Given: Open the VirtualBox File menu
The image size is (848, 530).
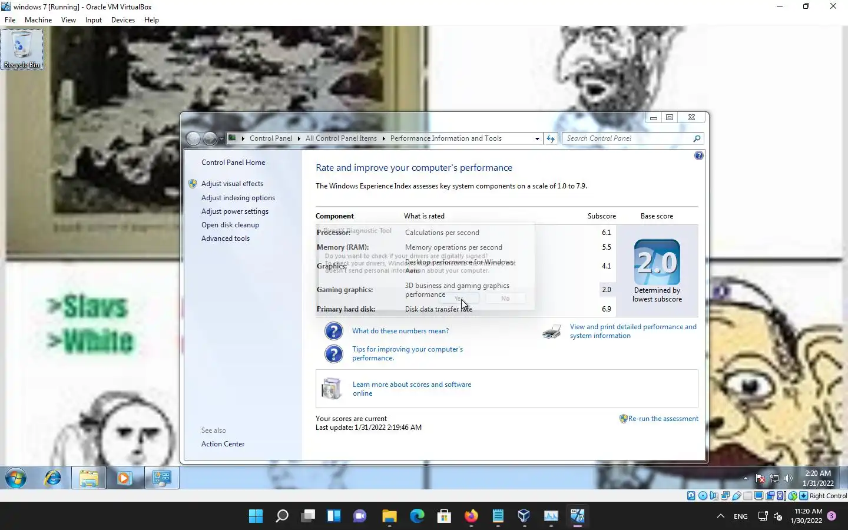Looking at the screenshot, I should pos(10,19).
